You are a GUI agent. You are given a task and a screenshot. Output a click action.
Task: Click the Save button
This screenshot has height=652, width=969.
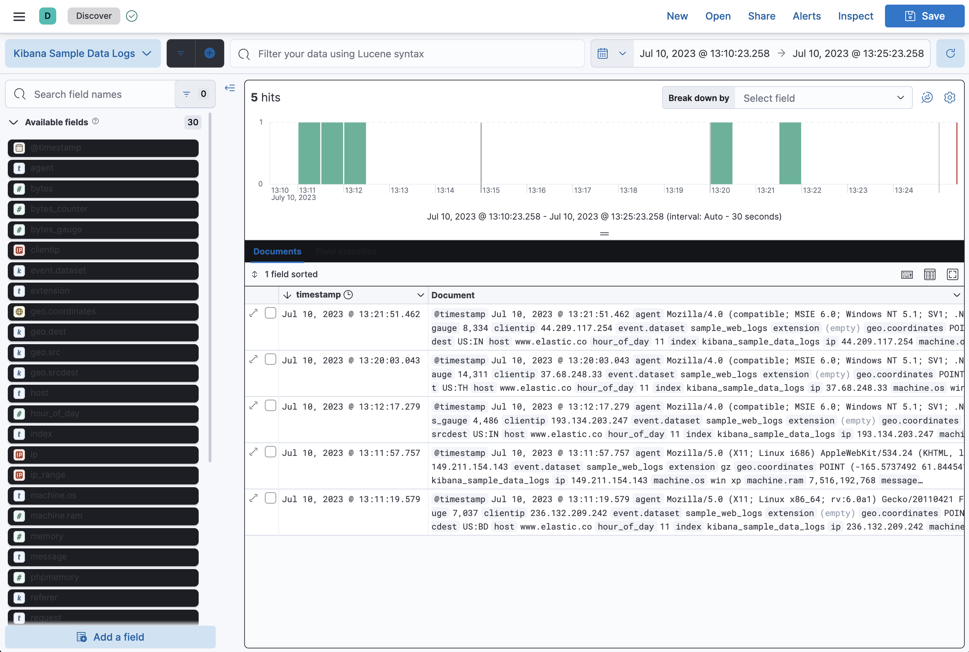coord(924,16)
